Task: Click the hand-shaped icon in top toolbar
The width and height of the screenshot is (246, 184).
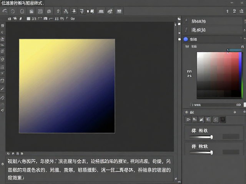Action: pyautogui.click(x=110, y=11)
